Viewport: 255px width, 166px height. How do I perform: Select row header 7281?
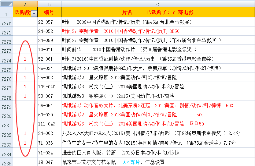pyautogui.click(x=6, y=124)
